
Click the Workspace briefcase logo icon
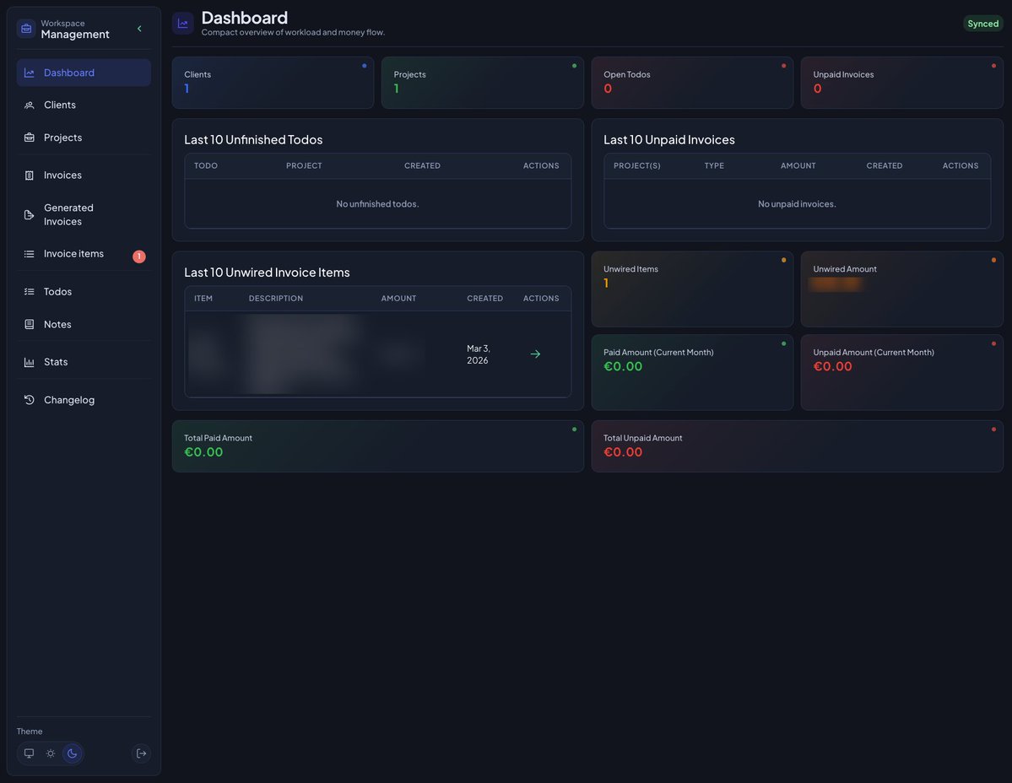(26, 29)
